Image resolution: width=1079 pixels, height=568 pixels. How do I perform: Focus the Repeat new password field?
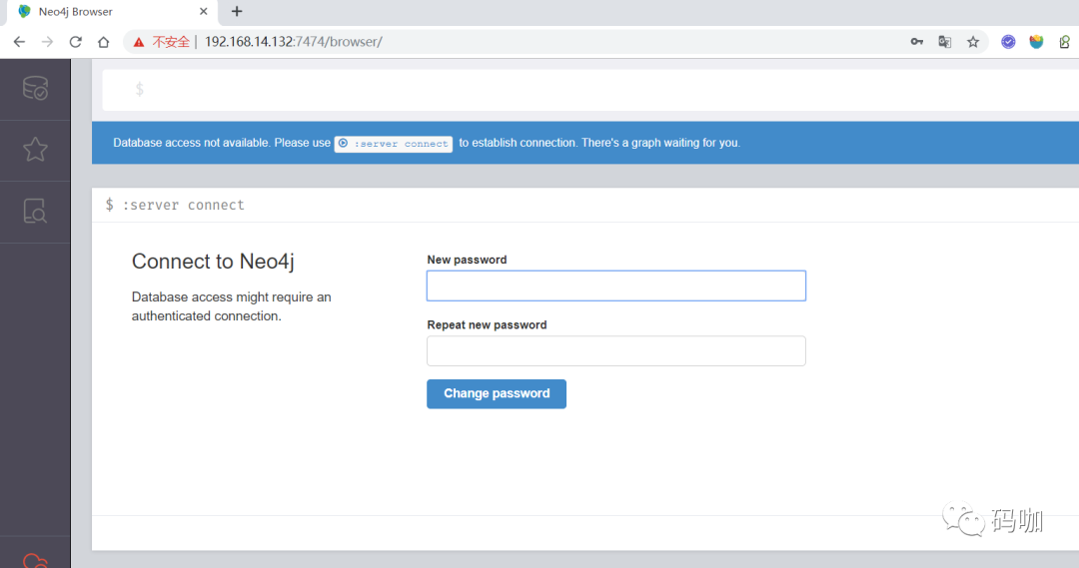615,350
